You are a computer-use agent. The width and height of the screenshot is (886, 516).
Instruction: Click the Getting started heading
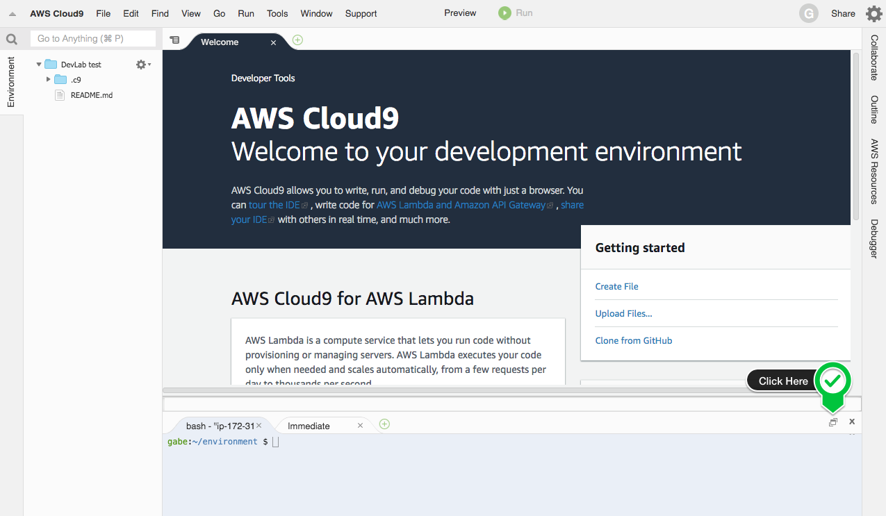click(640, 248)
